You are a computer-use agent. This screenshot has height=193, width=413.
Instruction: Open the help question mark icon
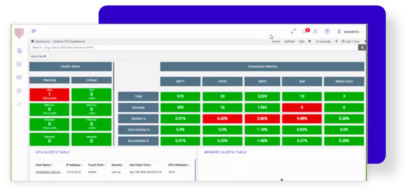click(x=327, y=31)
